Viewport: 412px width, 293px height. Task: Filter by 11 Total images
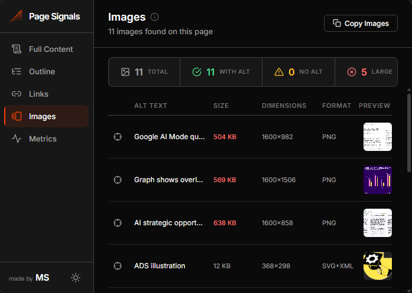144,72
